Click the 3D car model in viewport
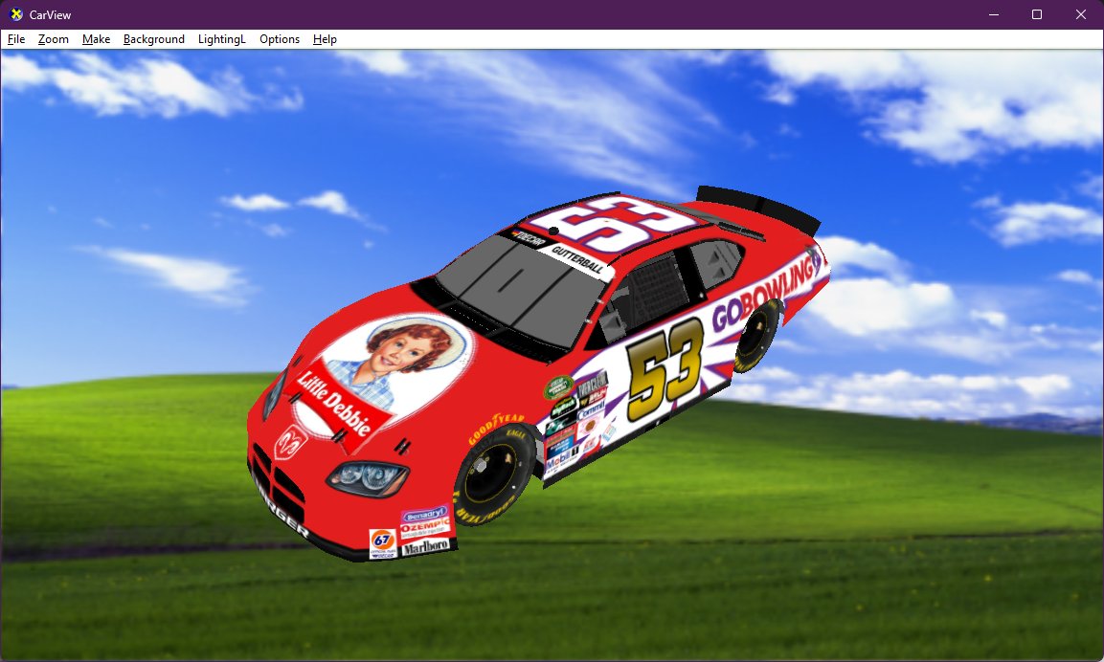Image resolution: width=1104 pixels, height=662 pixels. tap(539, 373)
